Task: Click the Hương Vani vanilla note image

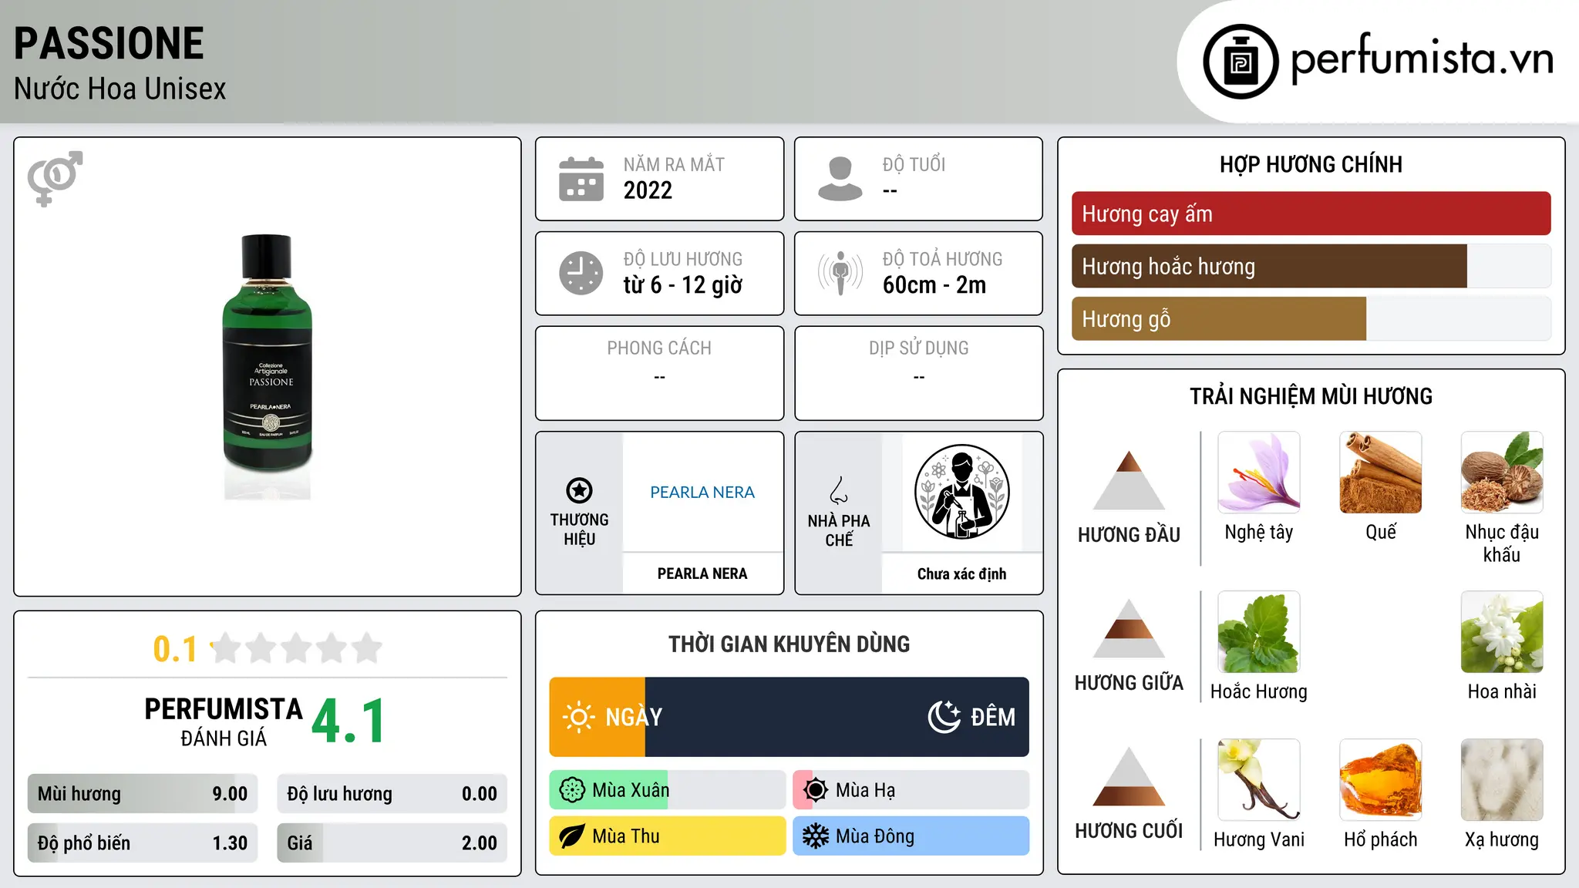Action: 1259,780
